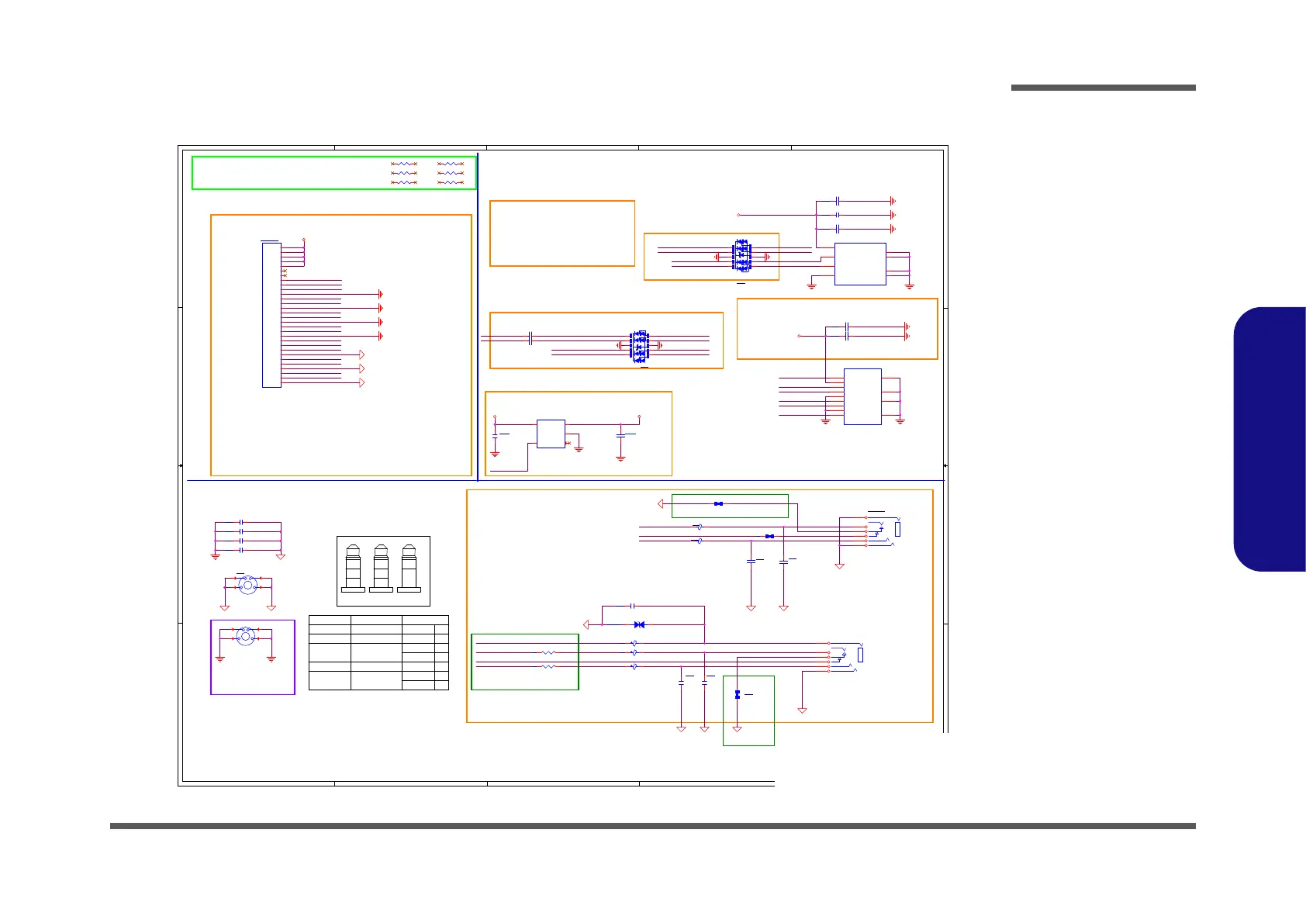Select the leftmost standoff drawing
Screen dimensions: 1306x923
353,569
